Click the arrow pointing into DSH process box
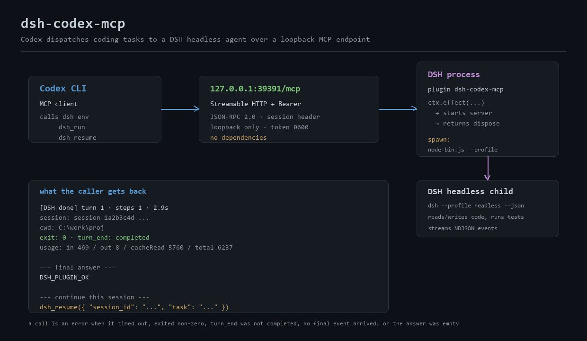 pyautogui.click(x=398, y=109)
